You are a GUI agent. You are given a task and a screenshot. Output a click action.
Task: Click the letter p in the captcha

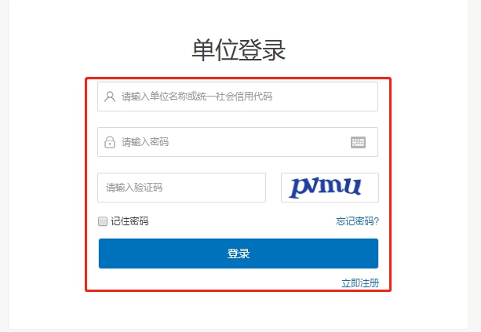(300, 188)
